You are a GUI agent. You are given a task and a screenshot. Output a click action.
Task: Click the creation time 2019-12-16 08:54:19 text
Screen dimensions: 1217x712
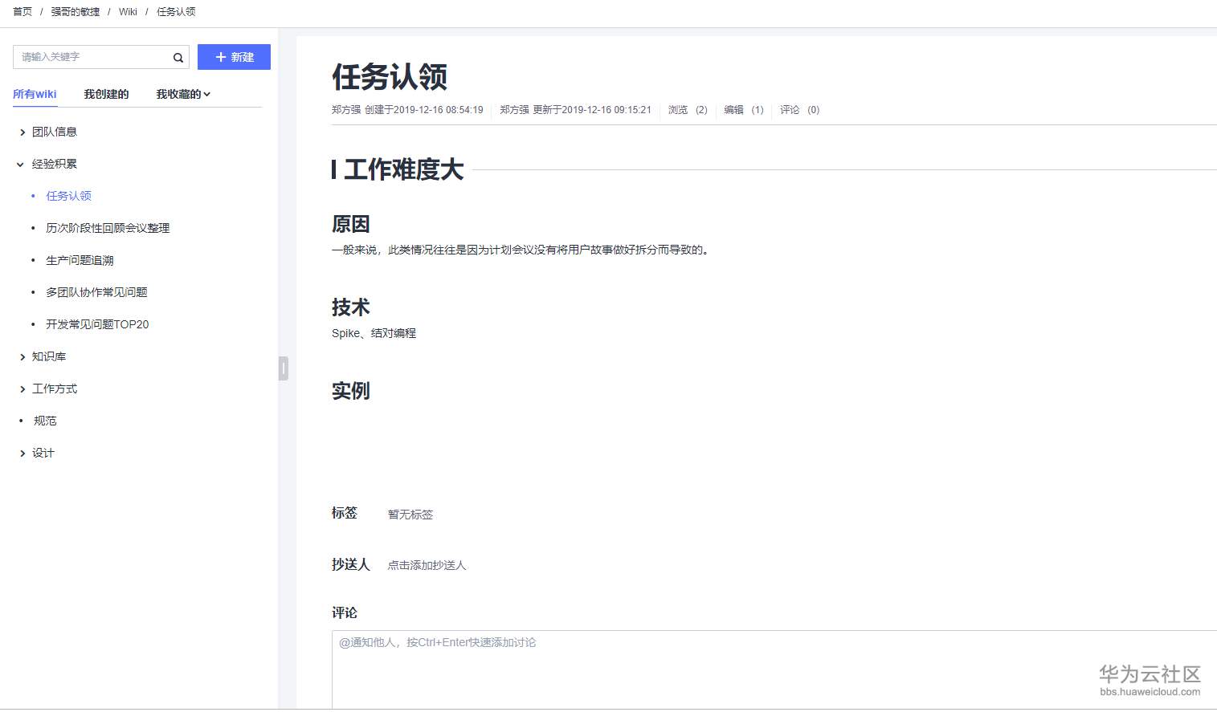click(x=439, y=110)
